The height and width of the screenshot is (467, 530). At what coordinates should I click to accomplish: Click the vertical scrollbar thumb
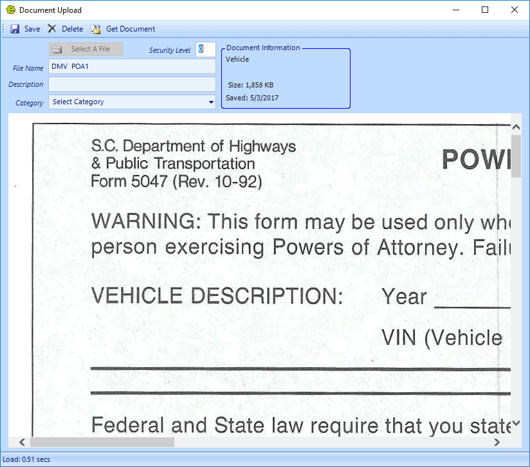point(516,156)
